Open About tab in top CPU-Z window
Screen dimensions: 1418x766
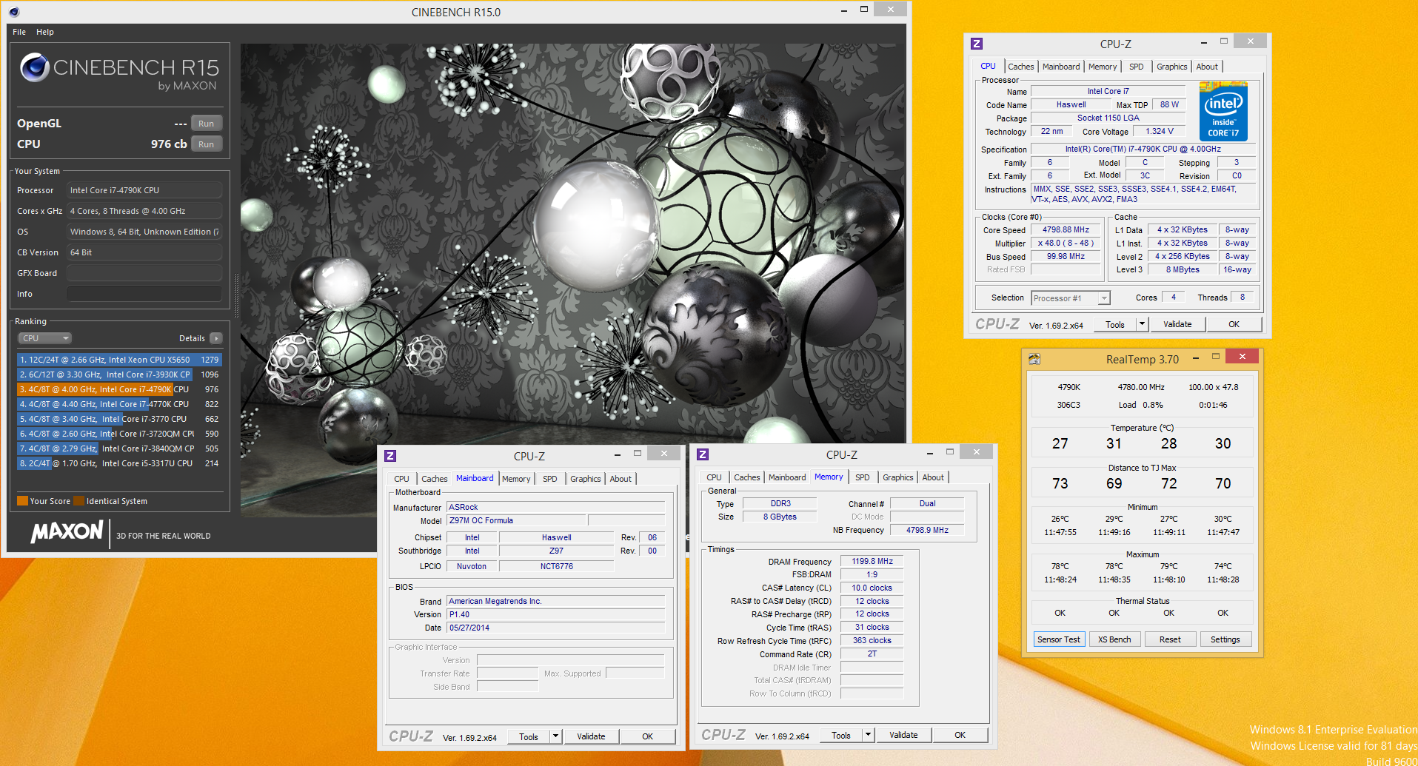point(1207,67)
